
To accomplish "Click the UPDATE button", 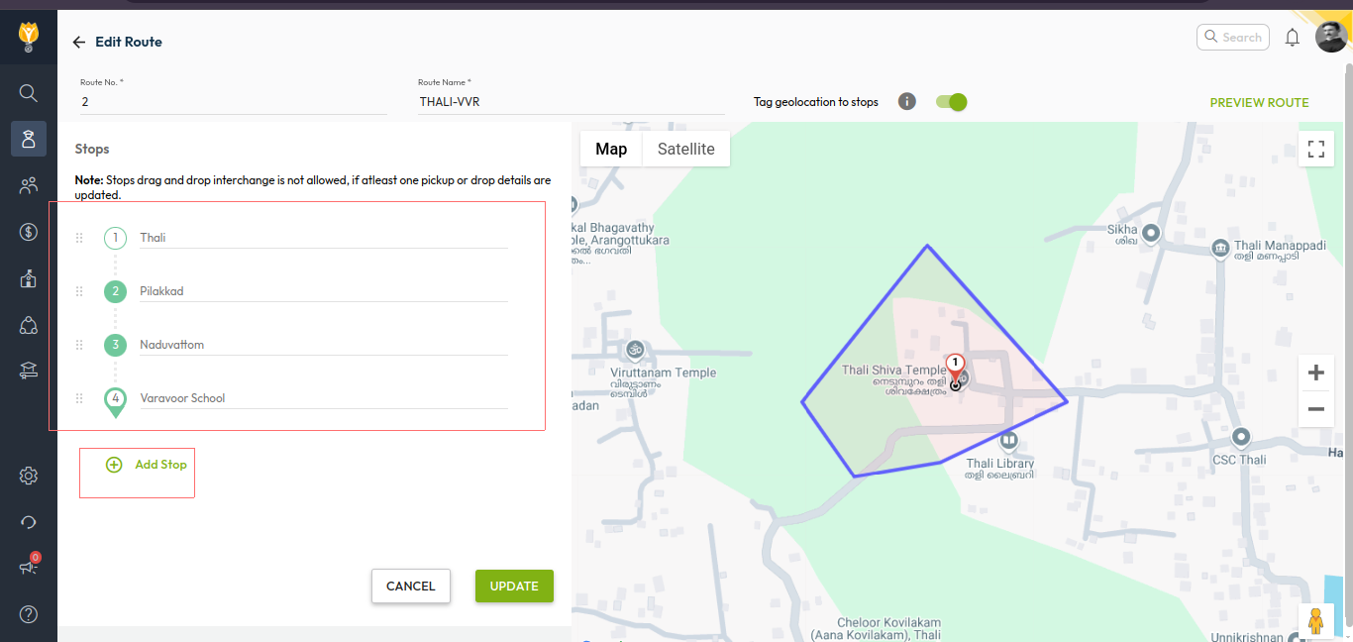I will 514,586.
